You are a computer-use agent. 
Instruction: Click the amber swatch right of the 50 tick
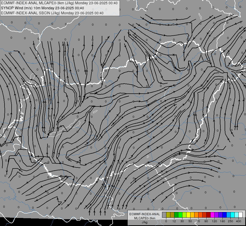[x=192, y=215]
